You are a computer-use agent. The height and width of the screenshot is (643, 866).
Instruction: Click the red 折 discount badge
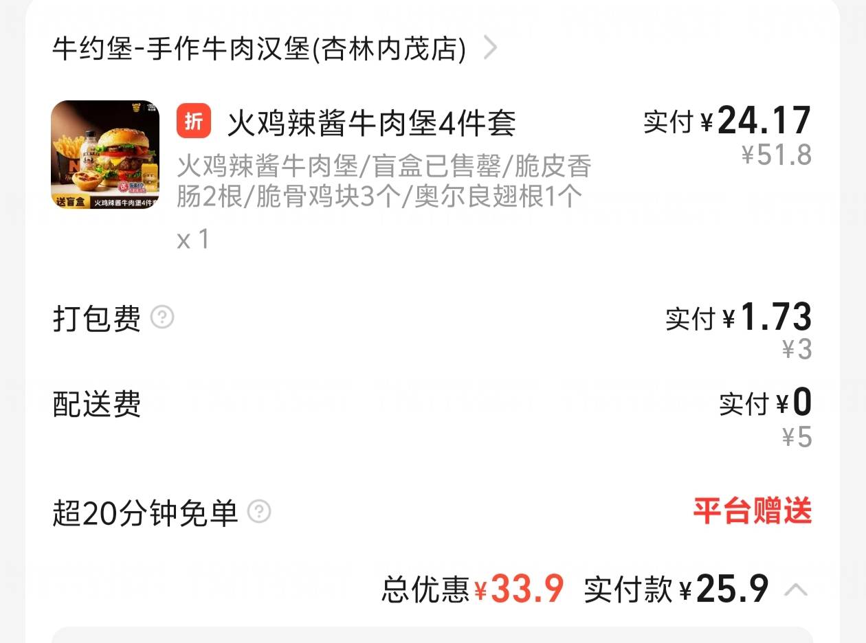194,122
